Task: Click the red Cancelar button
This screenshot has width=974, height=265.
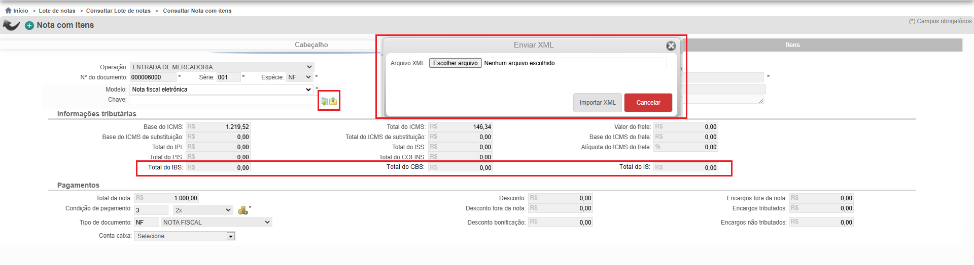Action: point(648,103)
